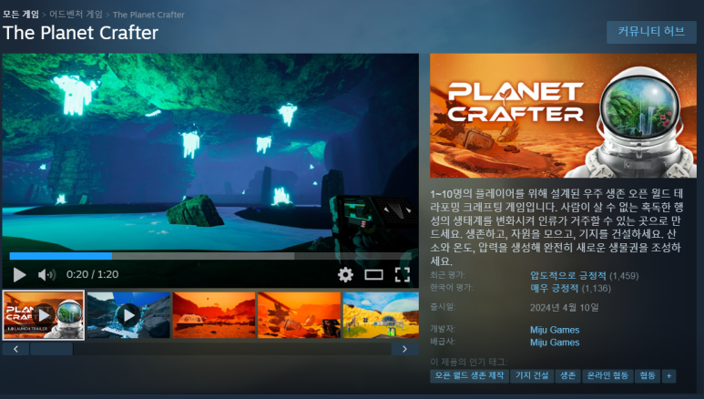Open the 커뮤니티 허브 button

coord(651,32)
